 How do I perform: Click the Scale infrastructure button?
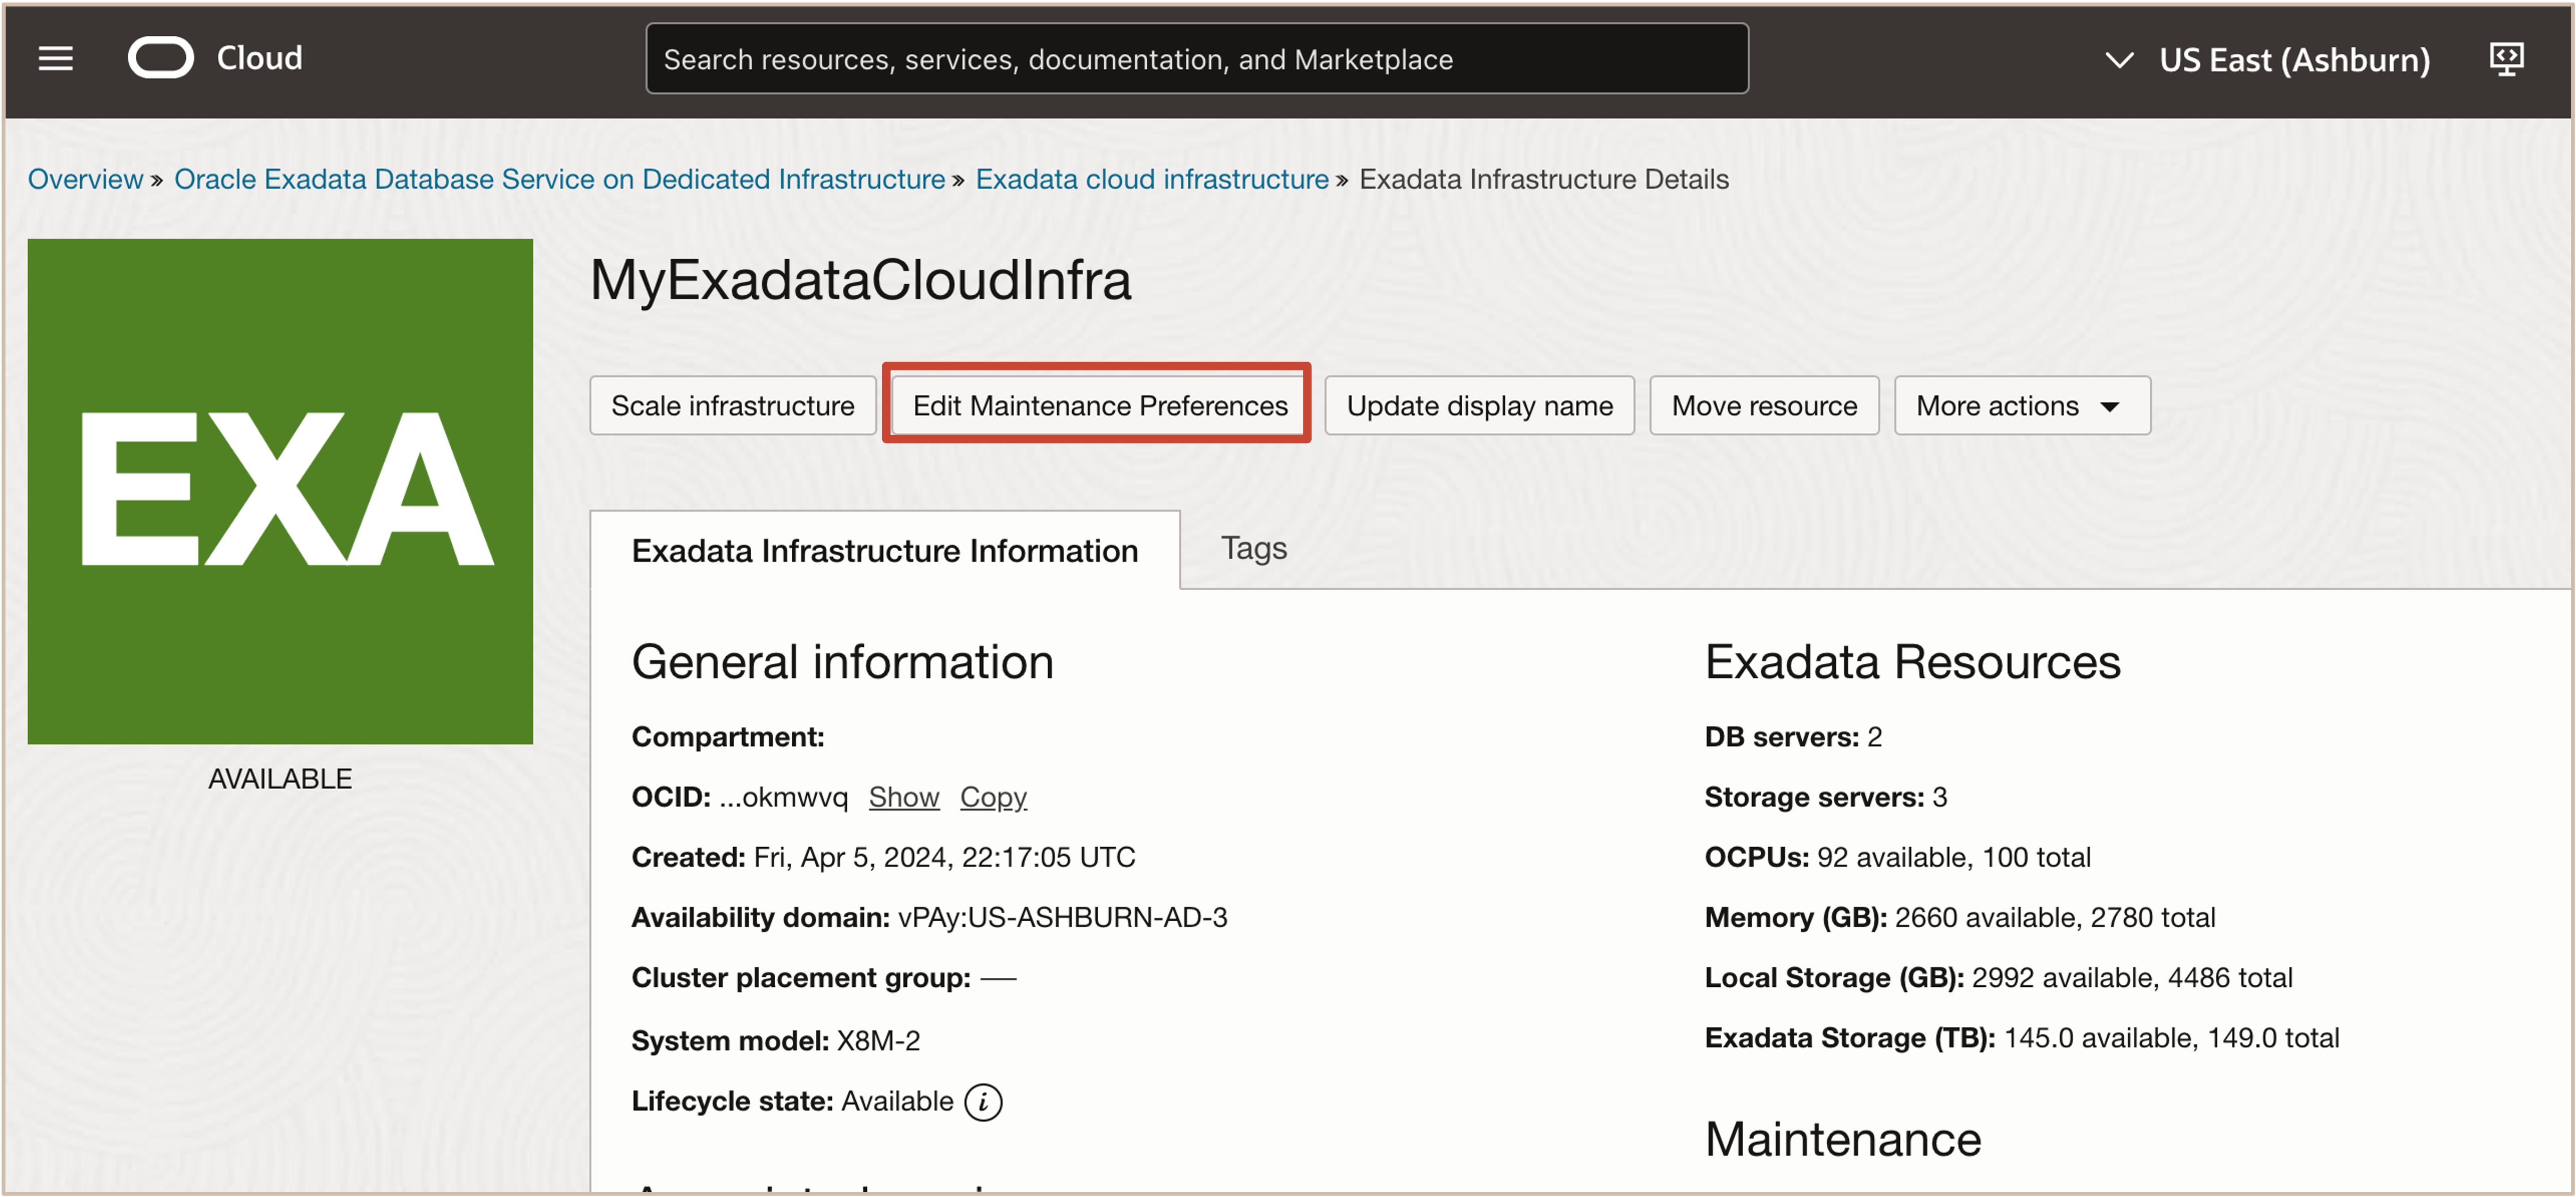tap(732, 405)
